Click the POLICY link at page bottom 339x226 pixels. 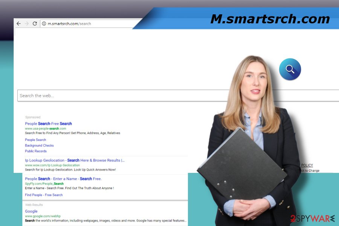point(307,165)
